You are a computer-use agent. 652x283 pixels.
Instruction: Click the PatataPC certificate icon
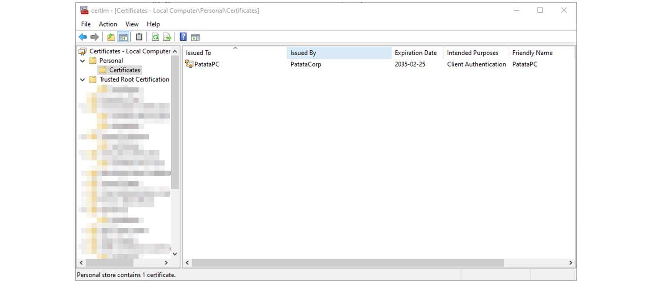[189, 64]
